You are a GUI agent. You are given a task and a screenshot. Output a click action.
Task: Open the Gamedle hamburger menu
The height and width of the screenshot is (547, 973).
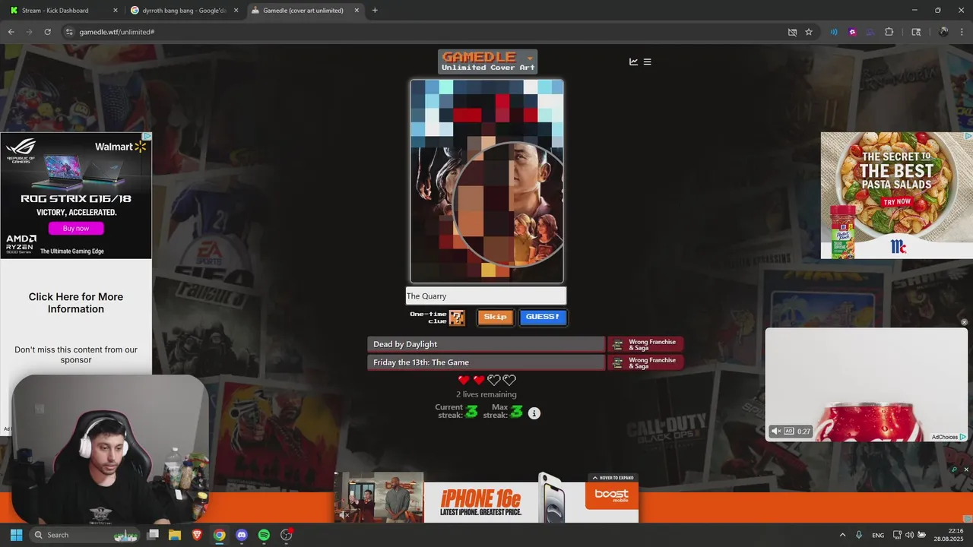[x=647, y=62]
